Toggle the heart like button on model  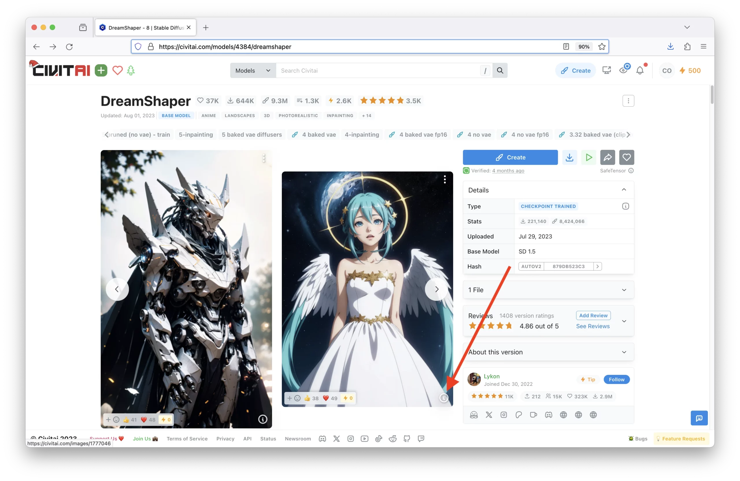point(626,157)
